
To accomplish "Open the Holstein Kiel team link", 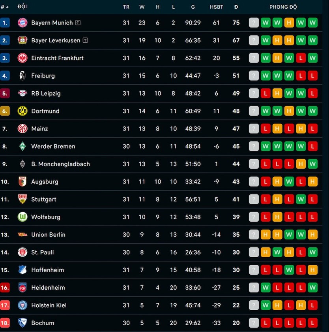I will tap(49, 305).
